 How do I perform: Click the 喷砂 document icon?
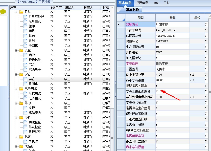tap(25, 55)
